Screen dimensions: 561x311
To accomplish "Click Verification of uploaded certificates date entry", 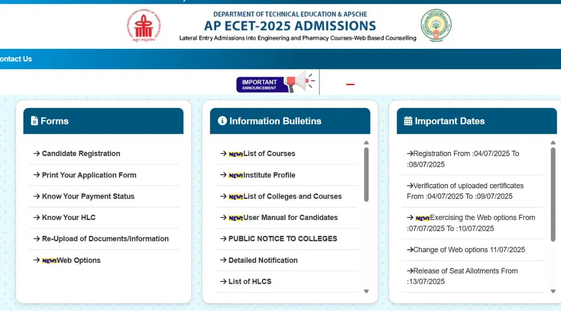I will [465, 191].
